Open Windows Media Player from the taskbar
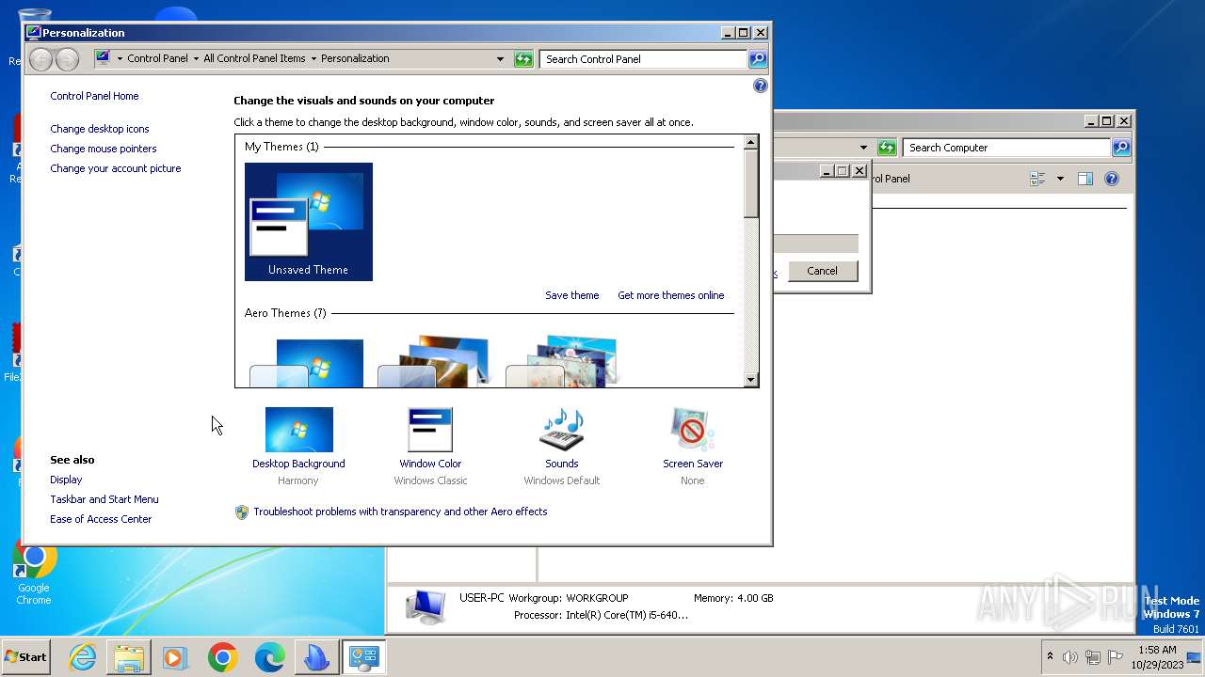This screenshot has height=677, width=1205. coord(175,657)
